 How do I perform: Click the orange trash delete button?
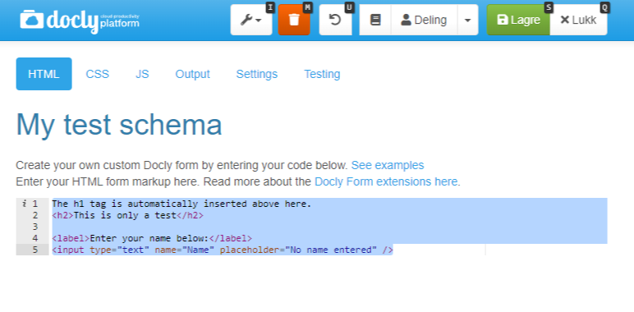[x=294, y=20]
